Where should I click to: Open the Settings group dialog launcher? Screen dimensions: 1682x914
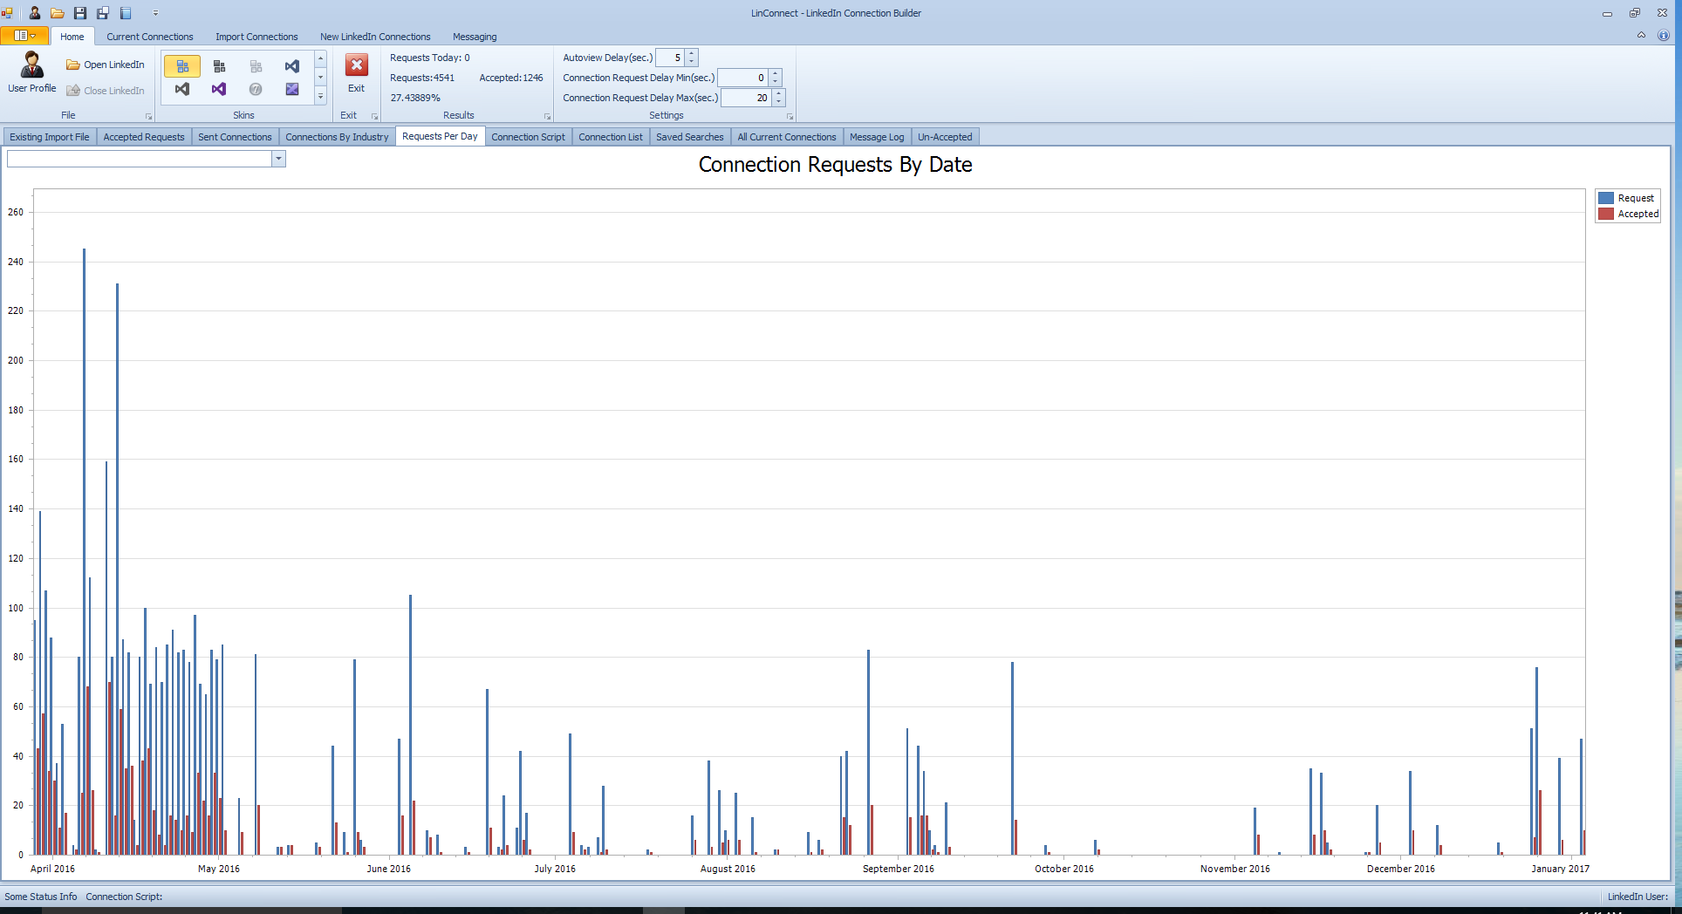790,116
